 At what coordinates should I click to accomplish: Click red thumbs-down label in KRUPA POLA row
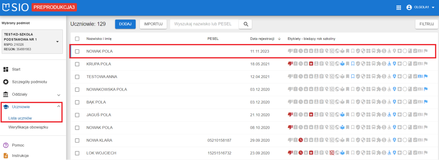click(x=290, y=64)
